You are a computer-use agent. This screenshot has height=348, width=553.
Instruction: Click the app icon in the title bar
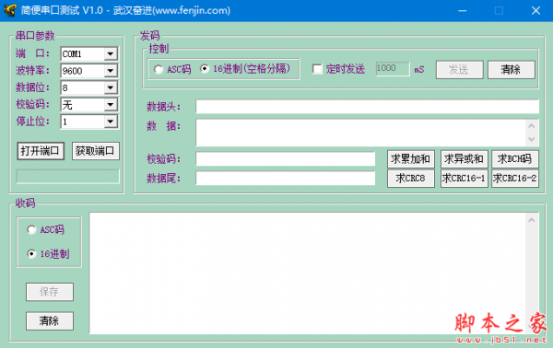pos(10,10)
